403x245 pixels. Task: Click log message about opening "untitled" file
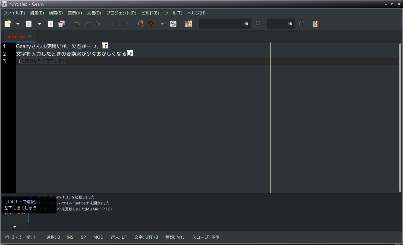point(70,203)
